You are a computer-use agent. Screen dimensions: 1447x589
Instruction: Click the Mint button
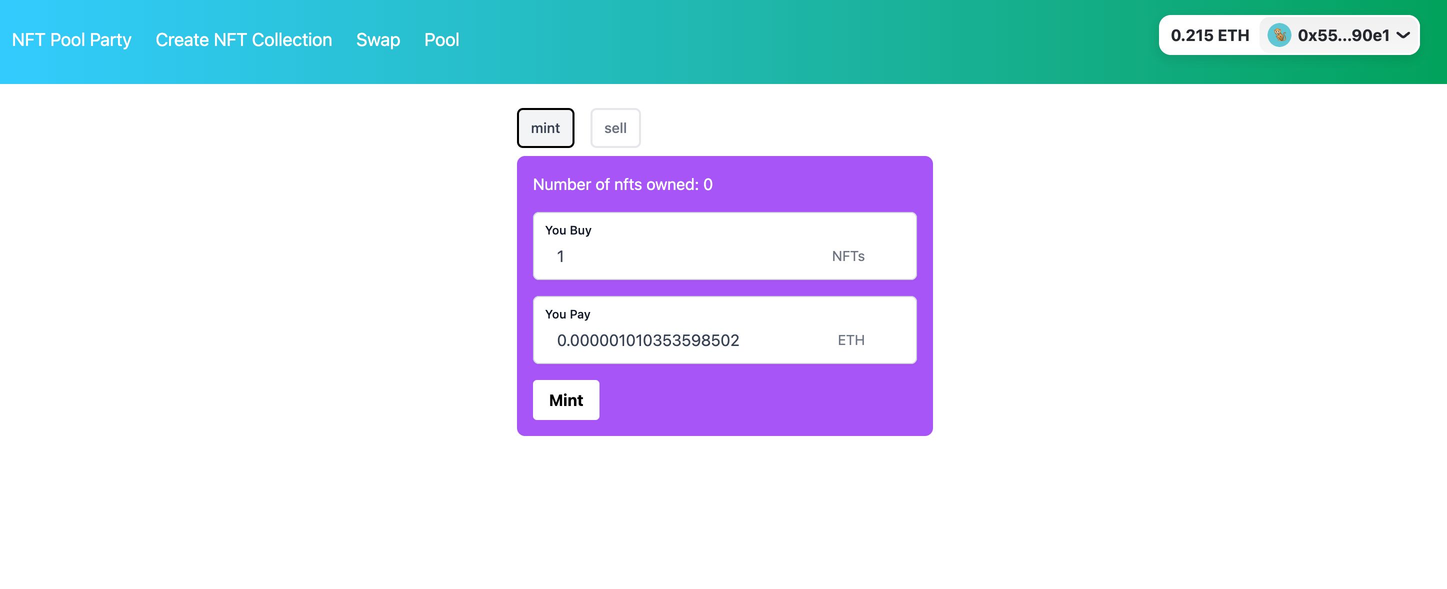pos(566,399)
